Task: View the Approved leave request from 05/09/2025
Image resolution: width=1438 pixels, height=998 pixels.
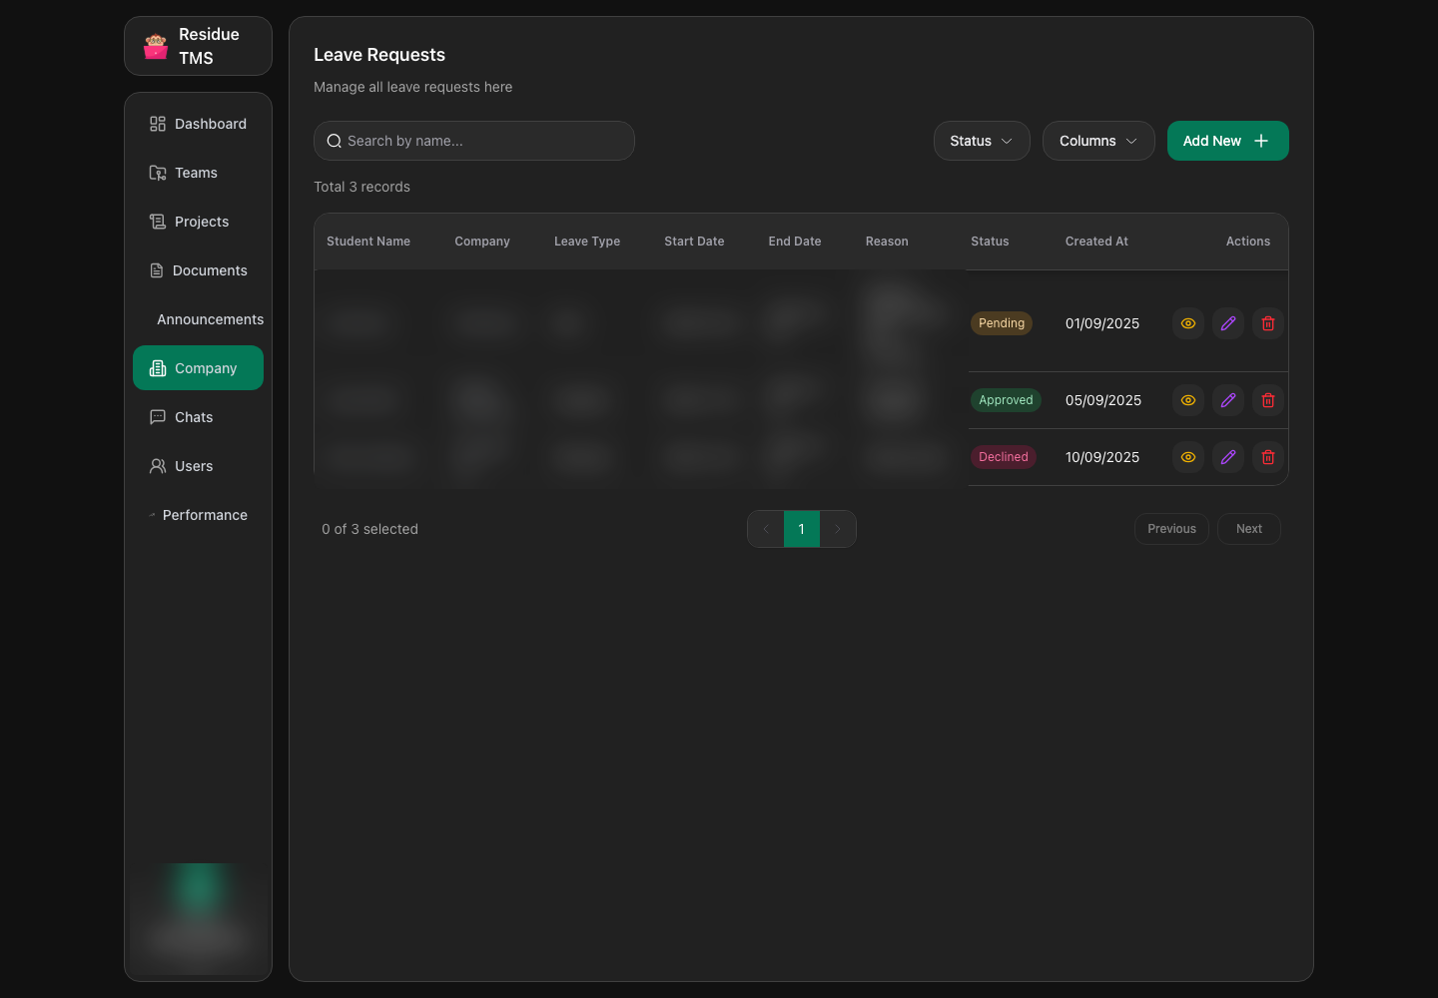Action: 1188,400
